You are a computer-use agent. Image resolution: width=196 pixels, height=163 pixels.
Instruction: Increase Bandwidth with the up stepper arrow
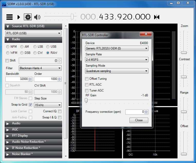[x=30, y=78]
